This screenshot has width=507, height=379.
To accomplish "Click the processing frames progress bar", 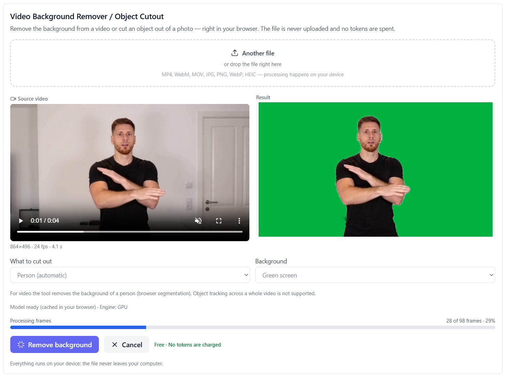I will coord(252,327).
